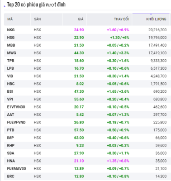Viewport: 171px width, 181px height.
Task: Click the SÀN column header
Action: pos(37,19)
